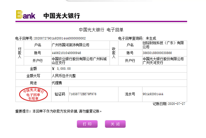Screen dimensions: 206x138
Task: Select verification code 71658772BE79F976
Action: pos(83,94)
